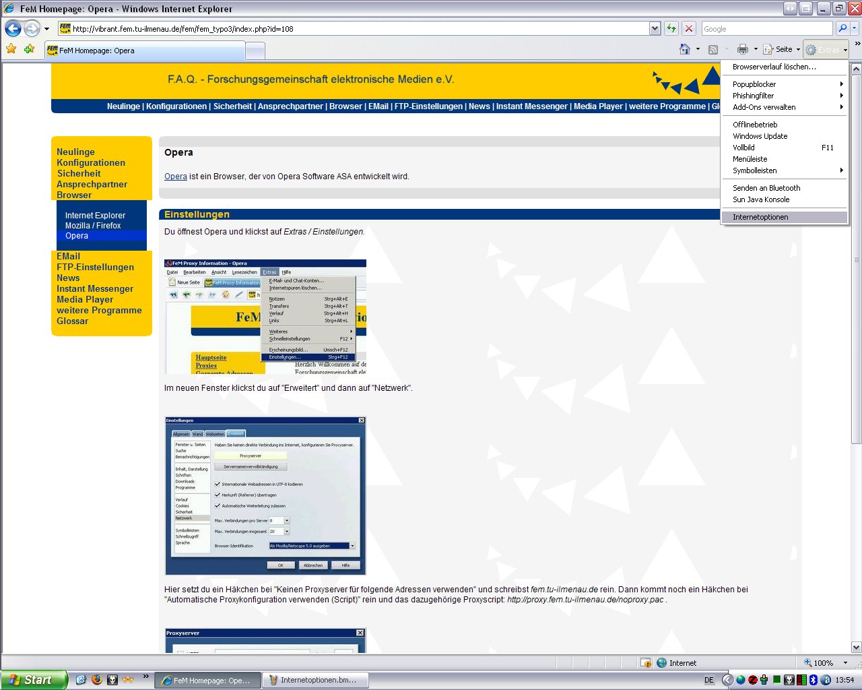This screenshot has width=862, height=690.
Task: Expand the toolbar overflow chevron
Action: (857, 44)
